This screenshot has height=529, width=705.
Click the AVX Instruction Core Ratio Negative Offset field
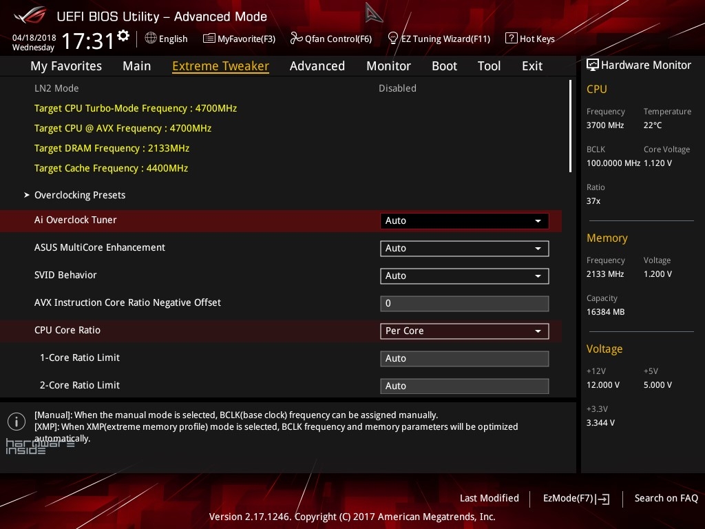[465, 303]
